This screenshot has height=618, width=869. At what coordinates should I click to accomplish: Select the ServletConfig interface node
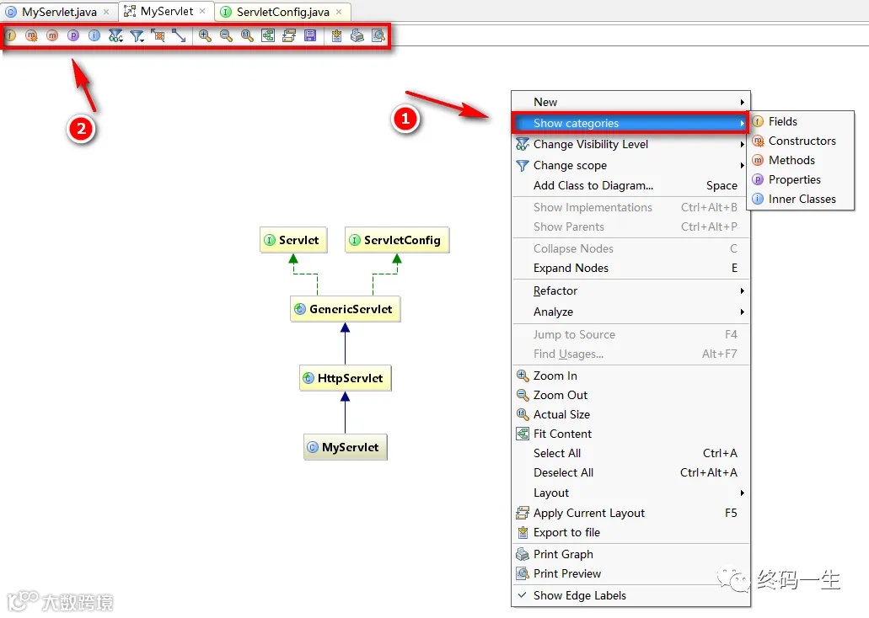397,240
